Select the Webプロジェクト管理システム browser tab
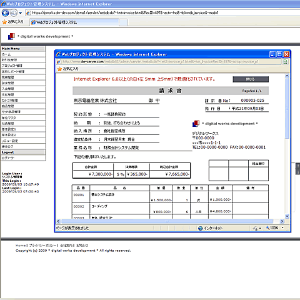Screen dimensions: 300x300 pyautogui.click(x=74, y=22)
